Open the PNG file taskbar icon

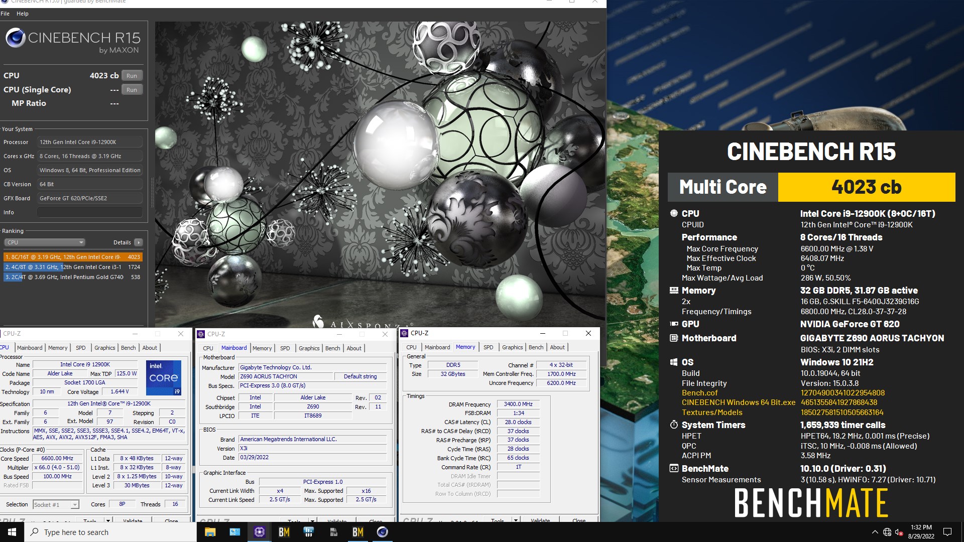pyautogui.click(x=333, y=532)
